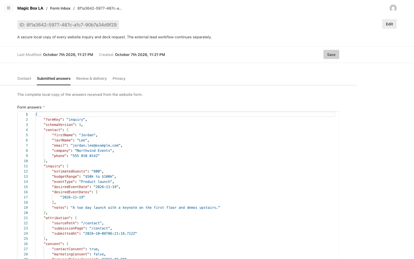Open the Review & delivery tab

[92, 78]
